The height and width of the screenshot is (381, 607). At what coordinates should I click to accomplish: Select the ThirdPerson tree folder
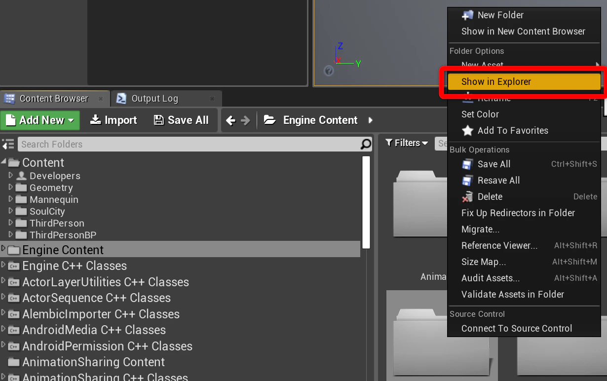point(57,223)
